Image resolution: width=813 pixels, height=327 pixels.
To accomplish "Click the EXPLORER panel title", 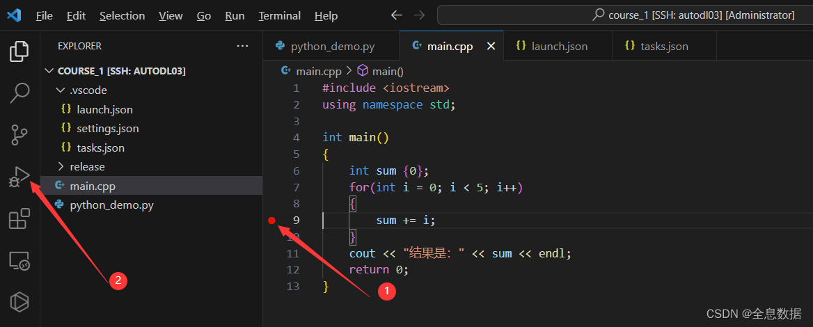I will (80, 46).
